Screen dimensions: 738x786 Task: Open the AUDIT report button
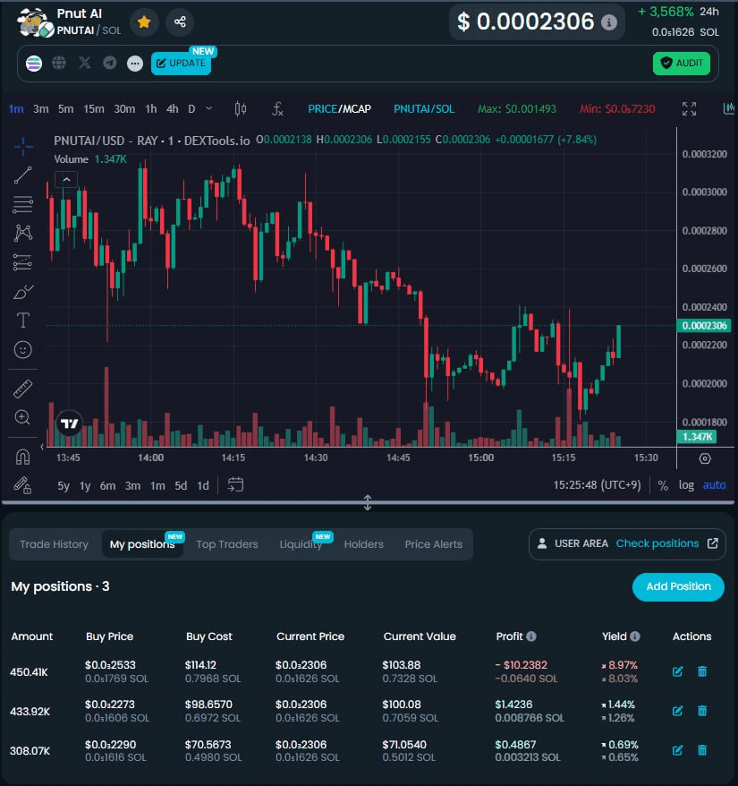682,64
